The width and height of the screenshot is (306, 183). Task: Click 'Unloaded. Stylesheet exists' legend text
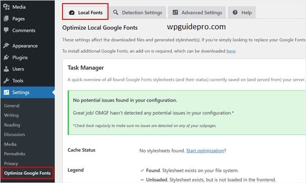click(x=211, y=180)
